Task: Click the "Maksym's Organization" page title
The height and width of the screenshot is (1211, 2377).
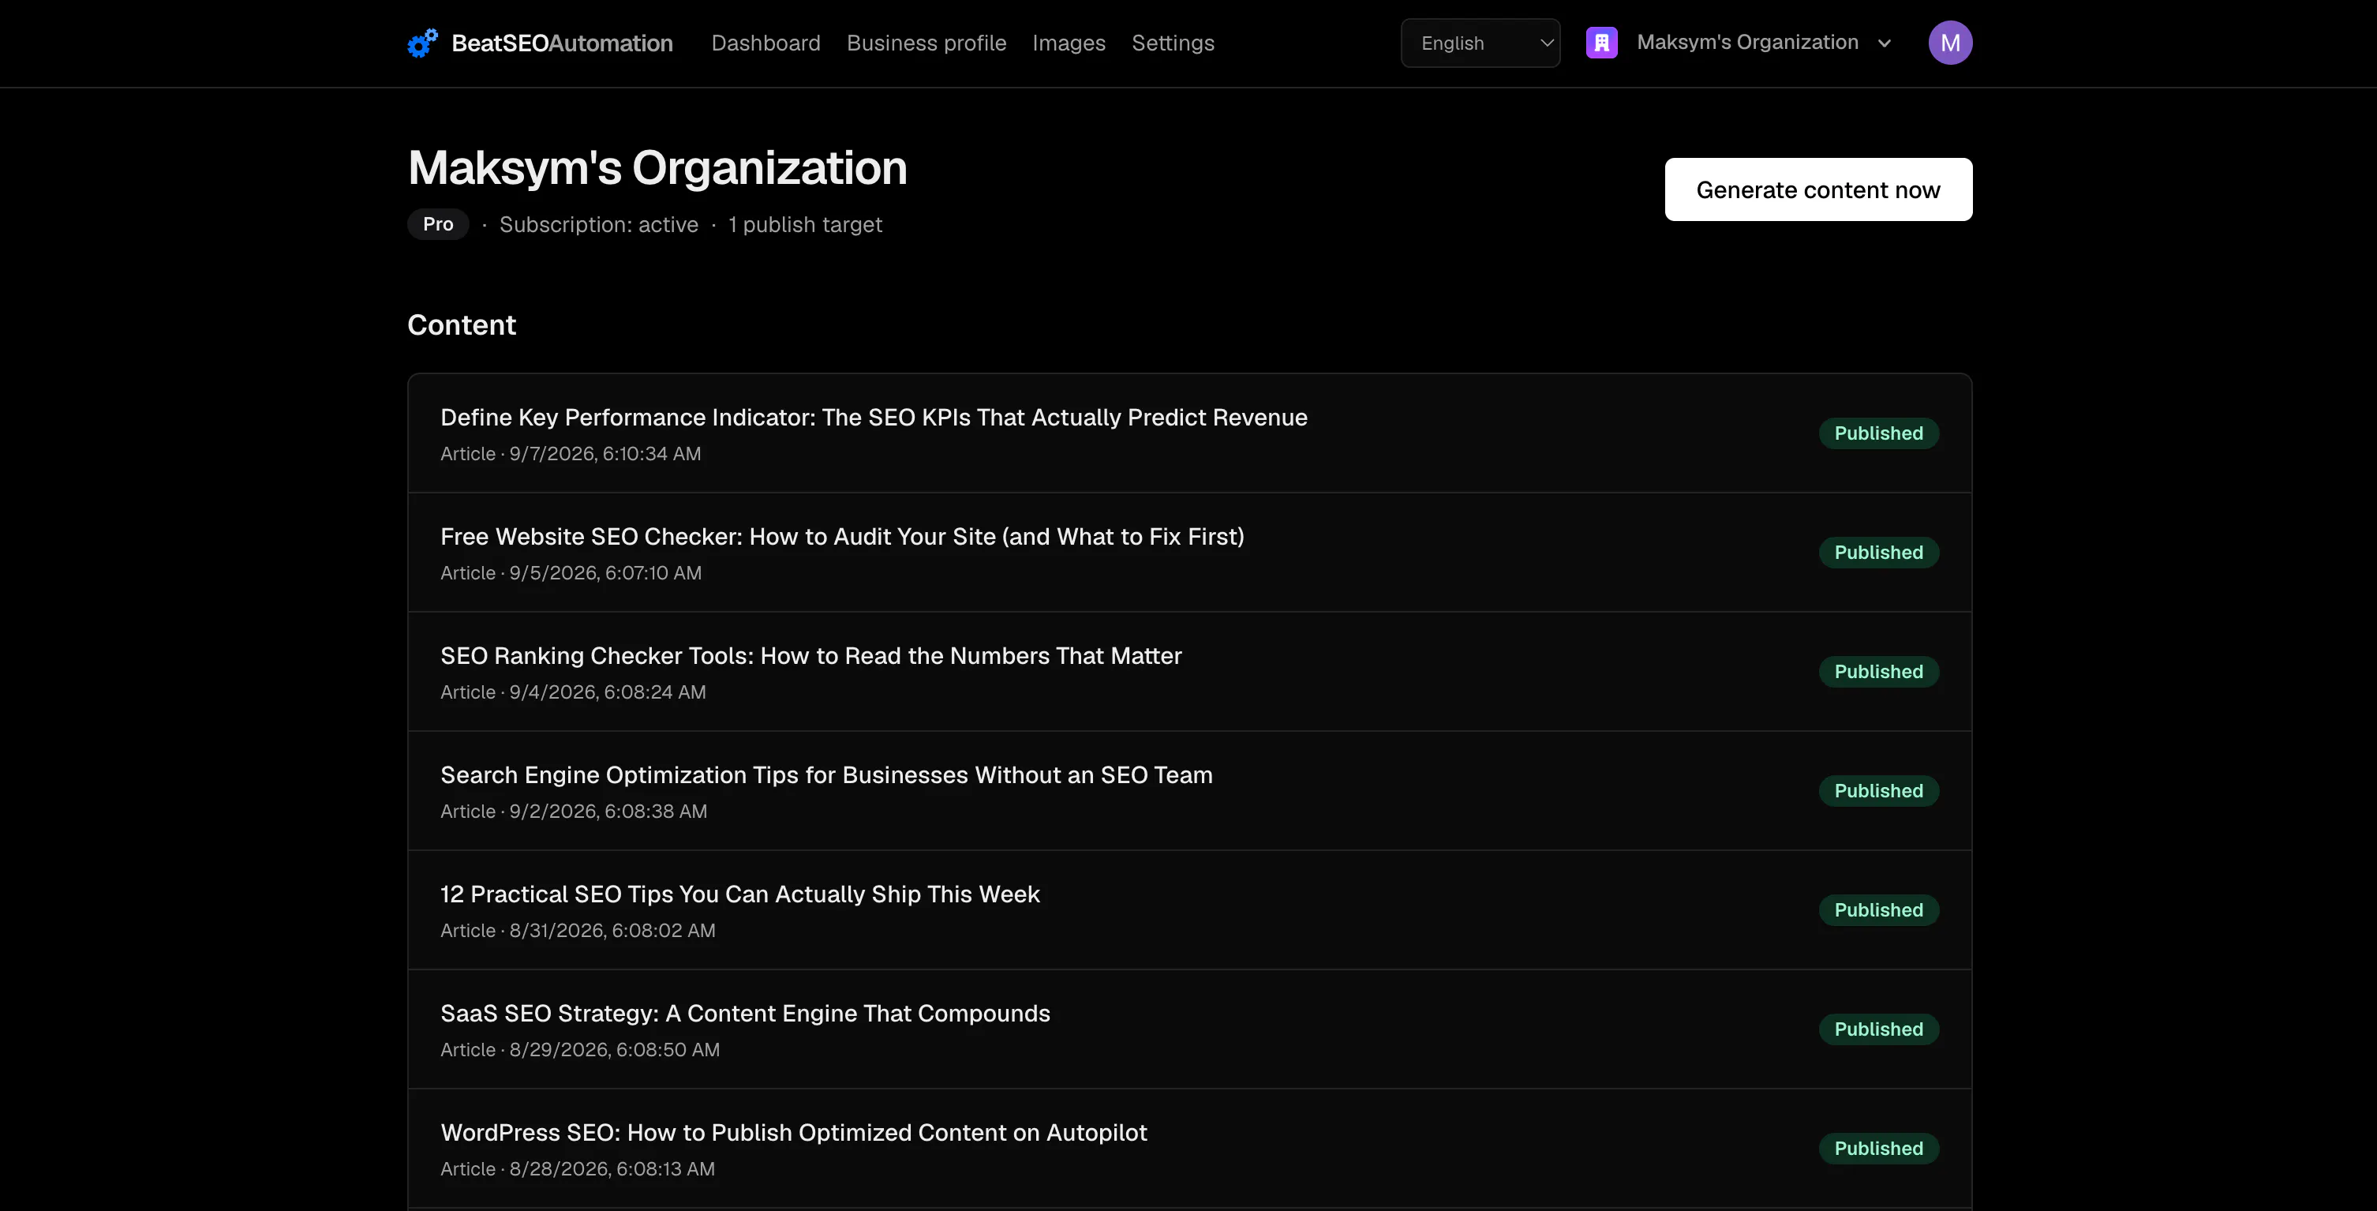Action: click(657, 167)
